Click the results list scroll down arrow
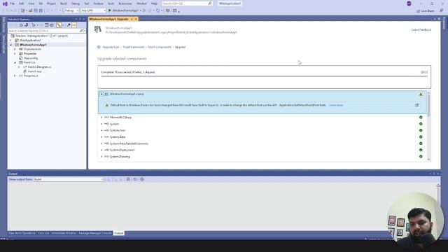The image size is (448, 252). 428,160
